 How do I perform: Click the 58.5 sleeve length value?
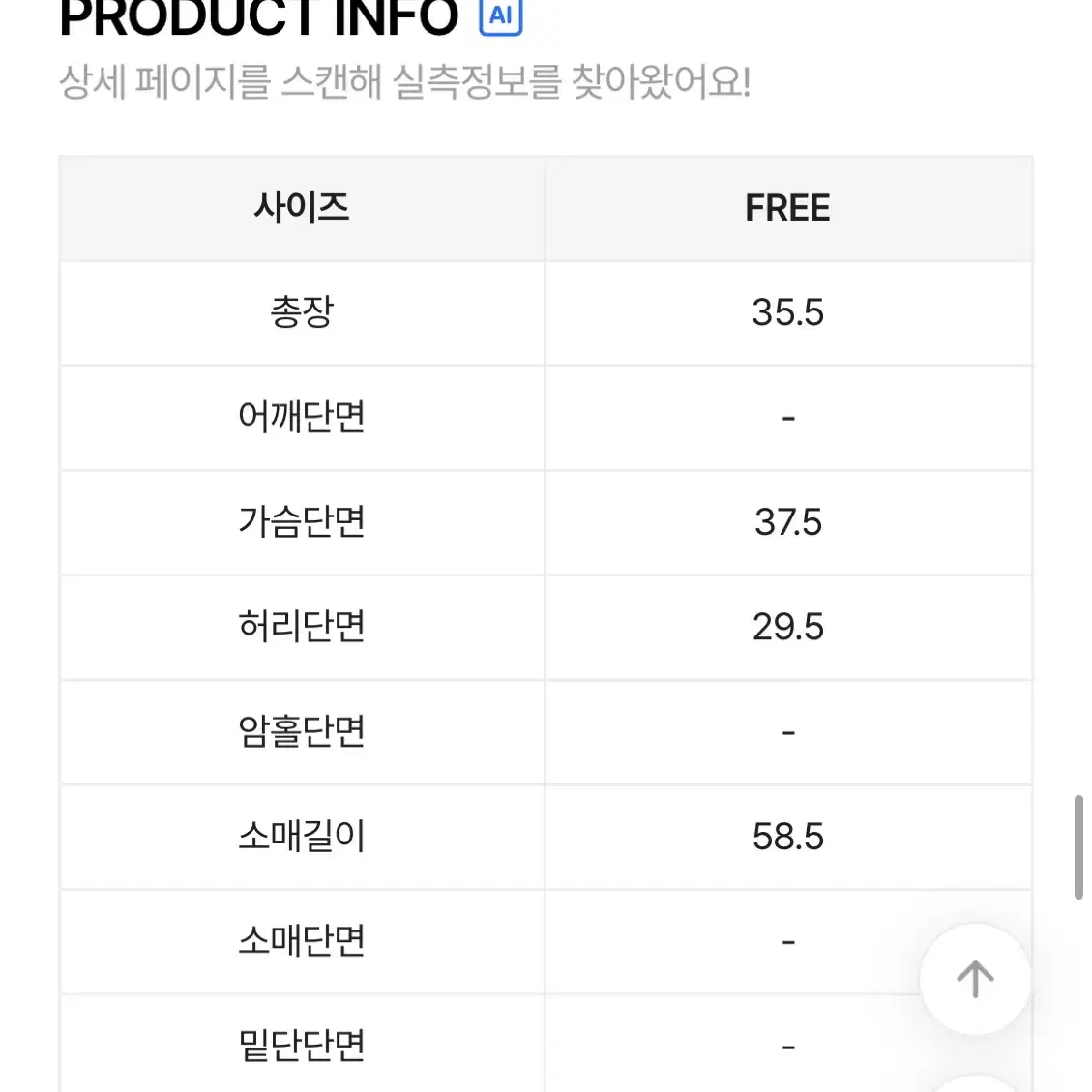[787, 837]
